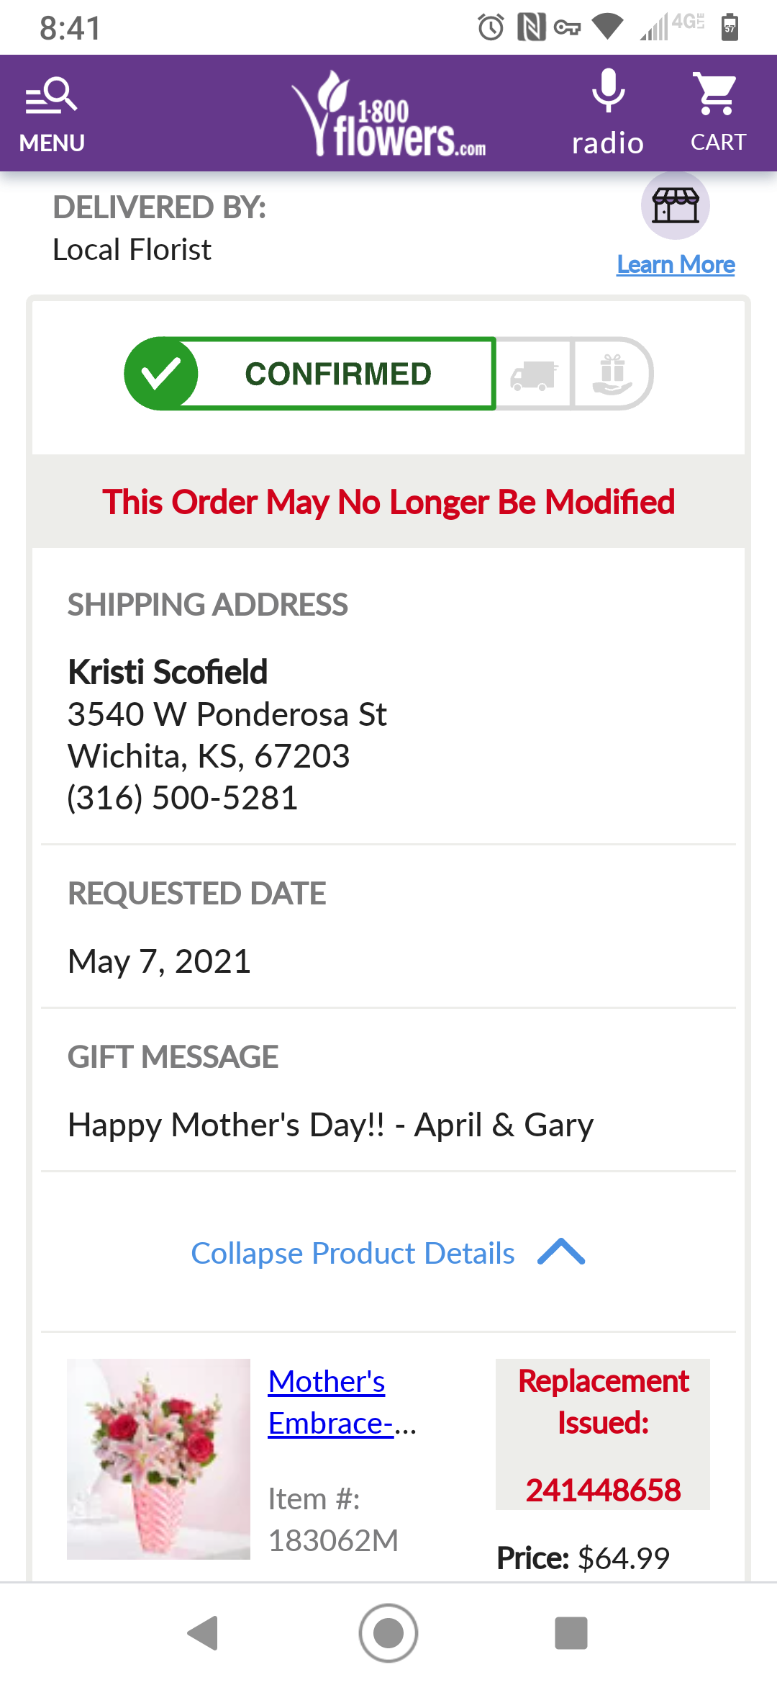Screen dimensions: 777x1685
Task: Tap the gift delivered status icon
Action: (612, 374)
